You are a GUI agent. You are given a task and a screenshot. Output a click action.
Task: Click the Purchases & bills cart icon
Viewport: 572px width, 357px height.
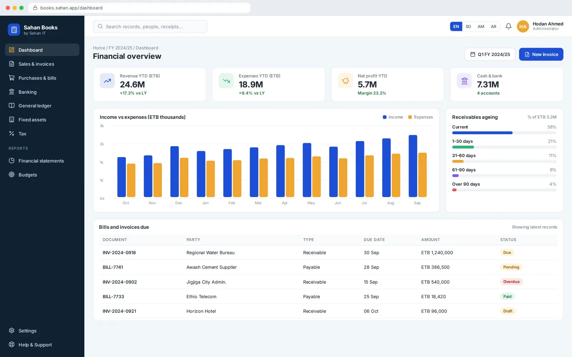click(12, 78)
